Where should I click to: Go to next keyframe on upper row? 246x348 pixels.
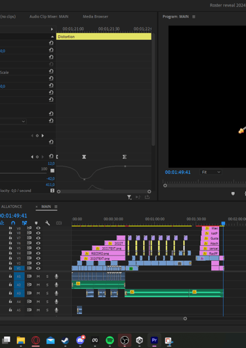(x=43, y=136)
